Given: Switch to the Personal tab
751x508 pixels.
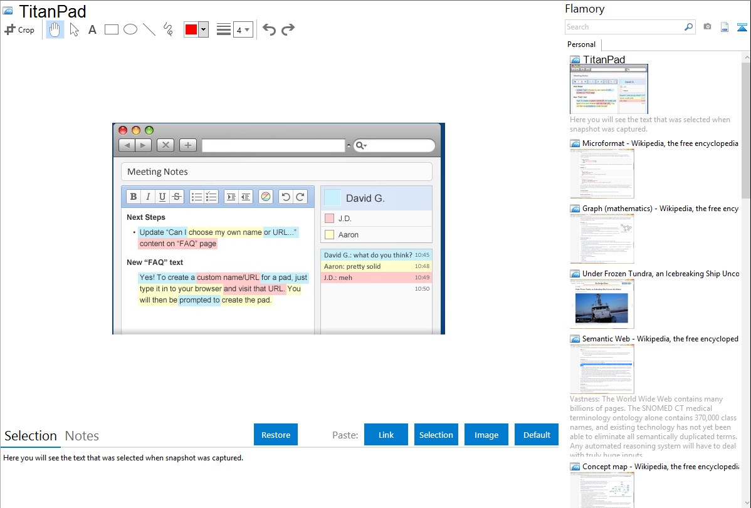Looking at the screenshot, I should 582,44.
